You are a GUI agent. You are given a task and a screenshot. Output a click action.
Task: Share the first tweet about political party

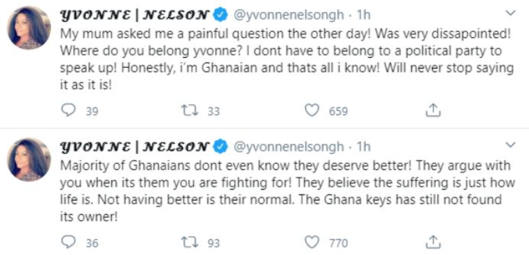(433, 111)
